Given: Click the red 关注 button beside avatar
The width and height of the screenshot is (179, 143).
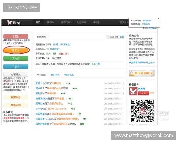Looking at the screenshot, I should 143,93.
